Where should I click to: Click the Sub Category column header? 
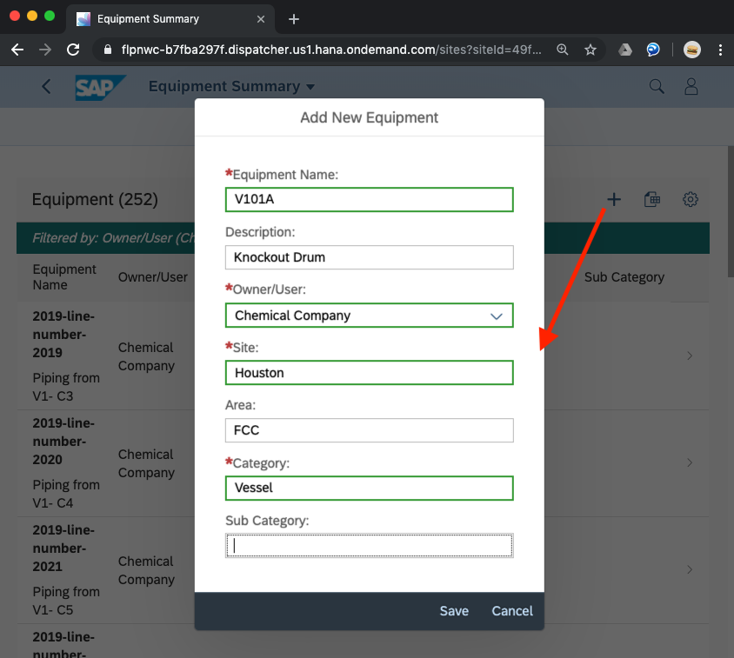coord(624,277)
